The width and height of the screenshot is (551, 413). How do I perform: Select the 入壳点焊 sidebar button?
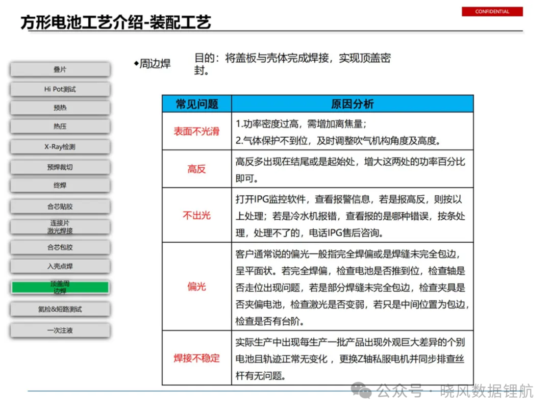pos(60,266)
